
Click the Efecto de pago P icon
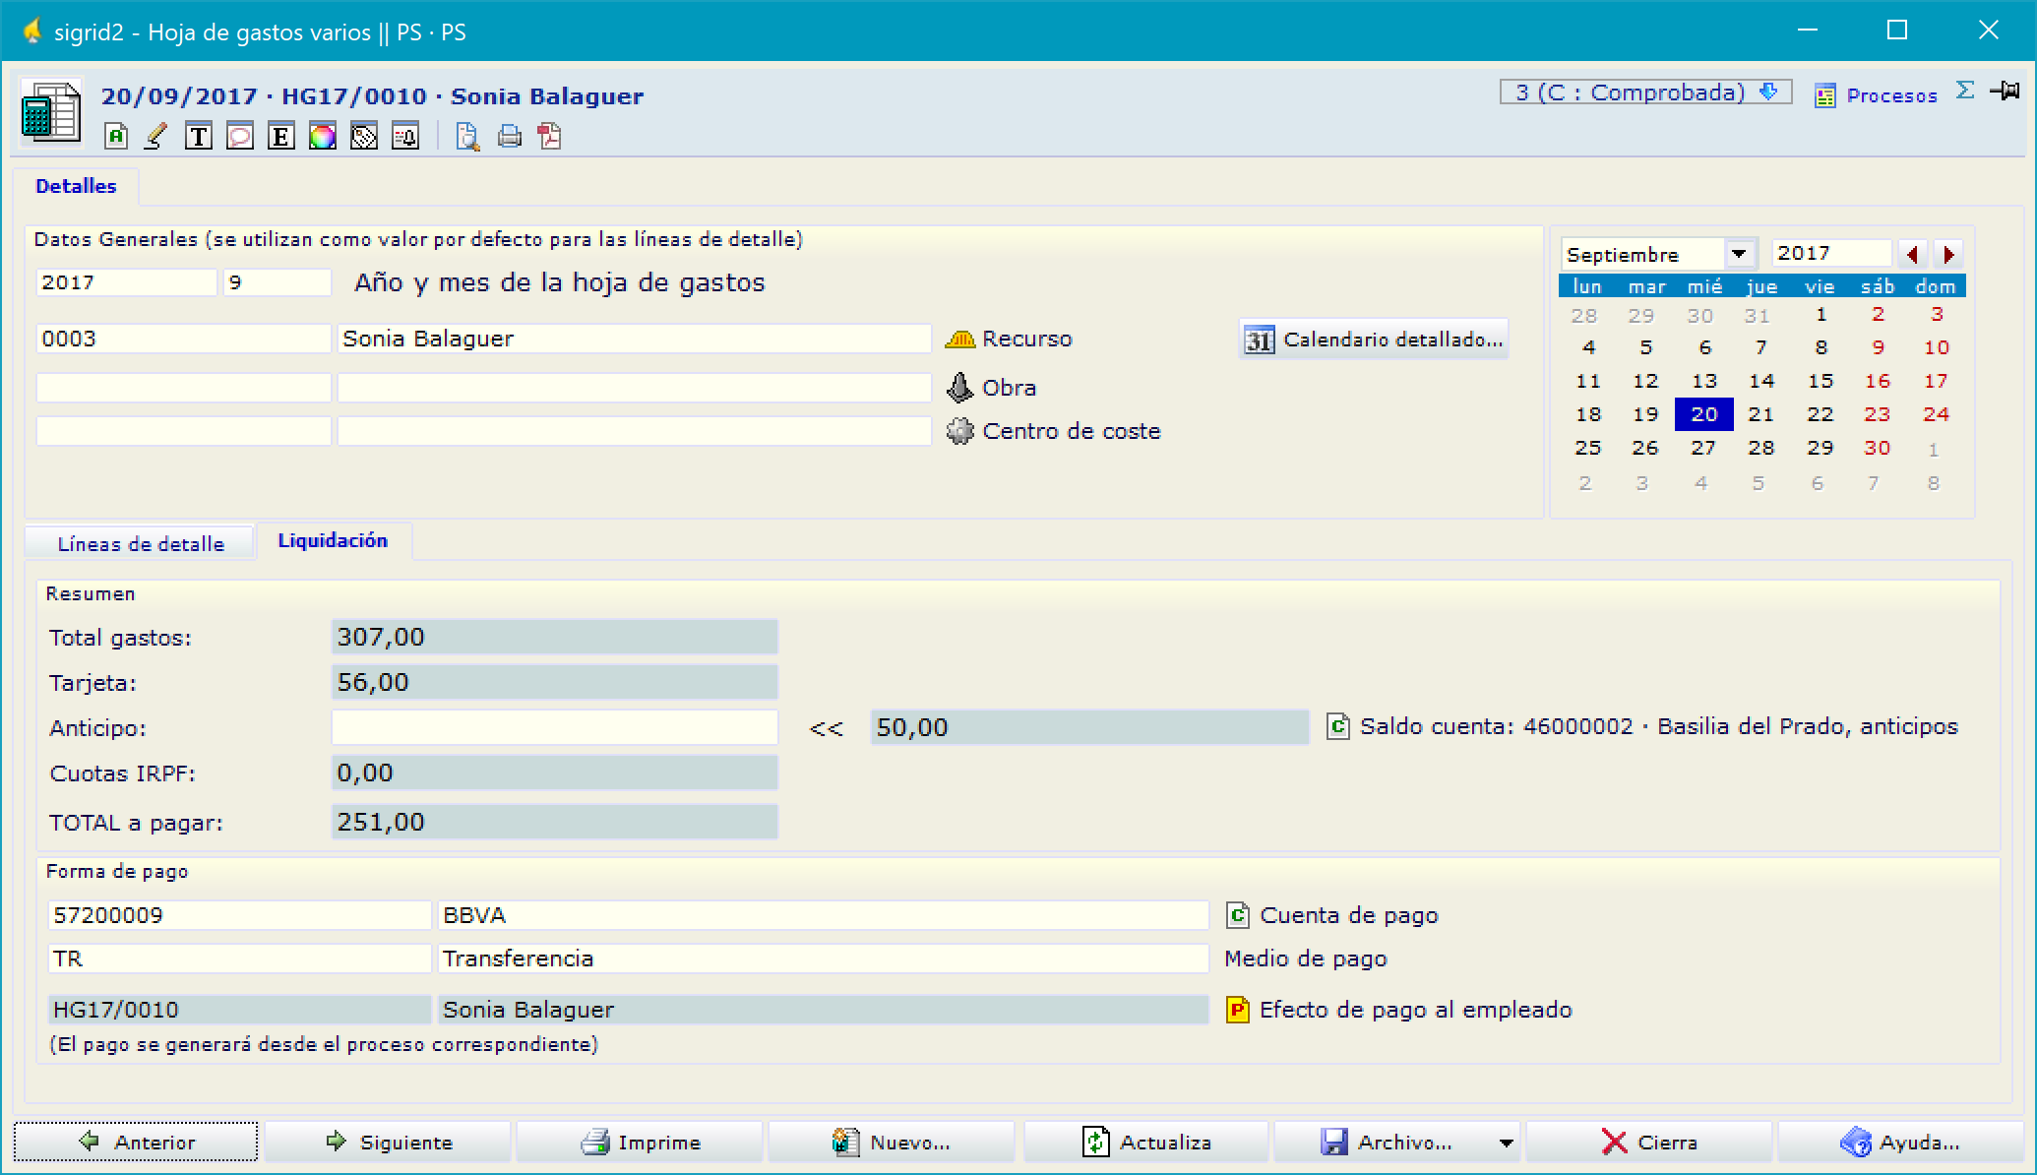pyautogui.click(x=1238, y=1010)
